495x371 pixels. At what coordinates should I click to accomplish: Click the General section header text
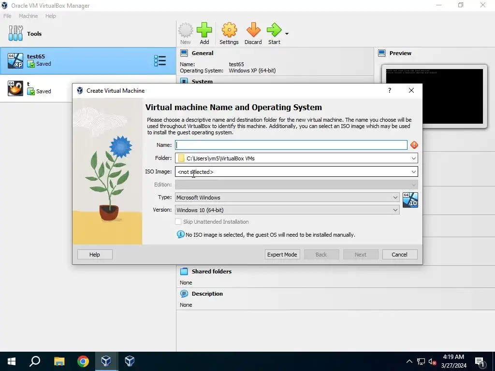(x=203, y=53)
